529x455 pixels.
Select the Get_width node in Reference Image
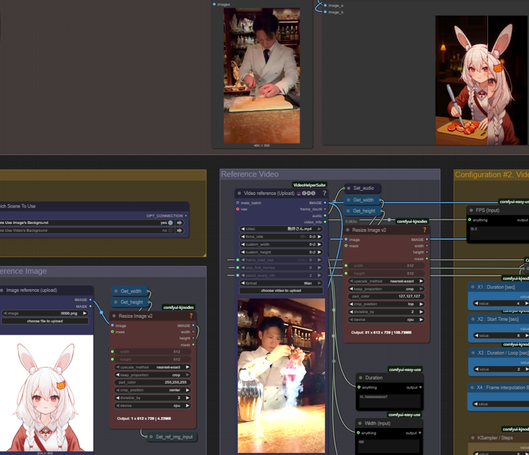(131, 291)
